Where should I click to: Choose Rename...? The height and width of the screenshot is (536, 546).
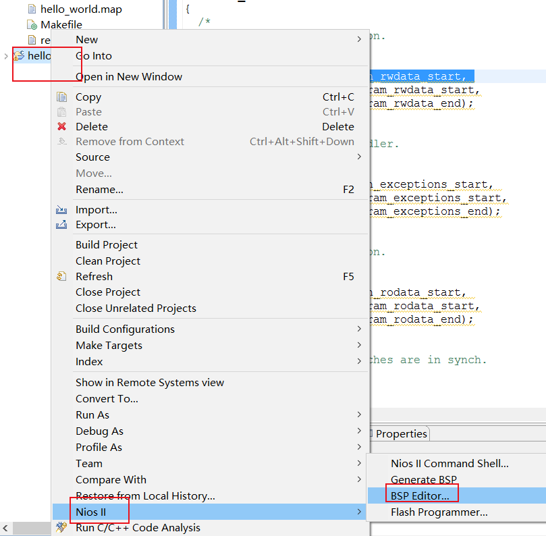click(x=211, y=190)
